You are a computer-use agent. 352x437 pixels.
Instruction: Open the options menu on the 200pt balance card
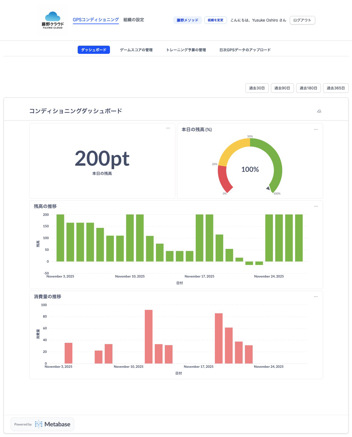click(x=168, y=128)
